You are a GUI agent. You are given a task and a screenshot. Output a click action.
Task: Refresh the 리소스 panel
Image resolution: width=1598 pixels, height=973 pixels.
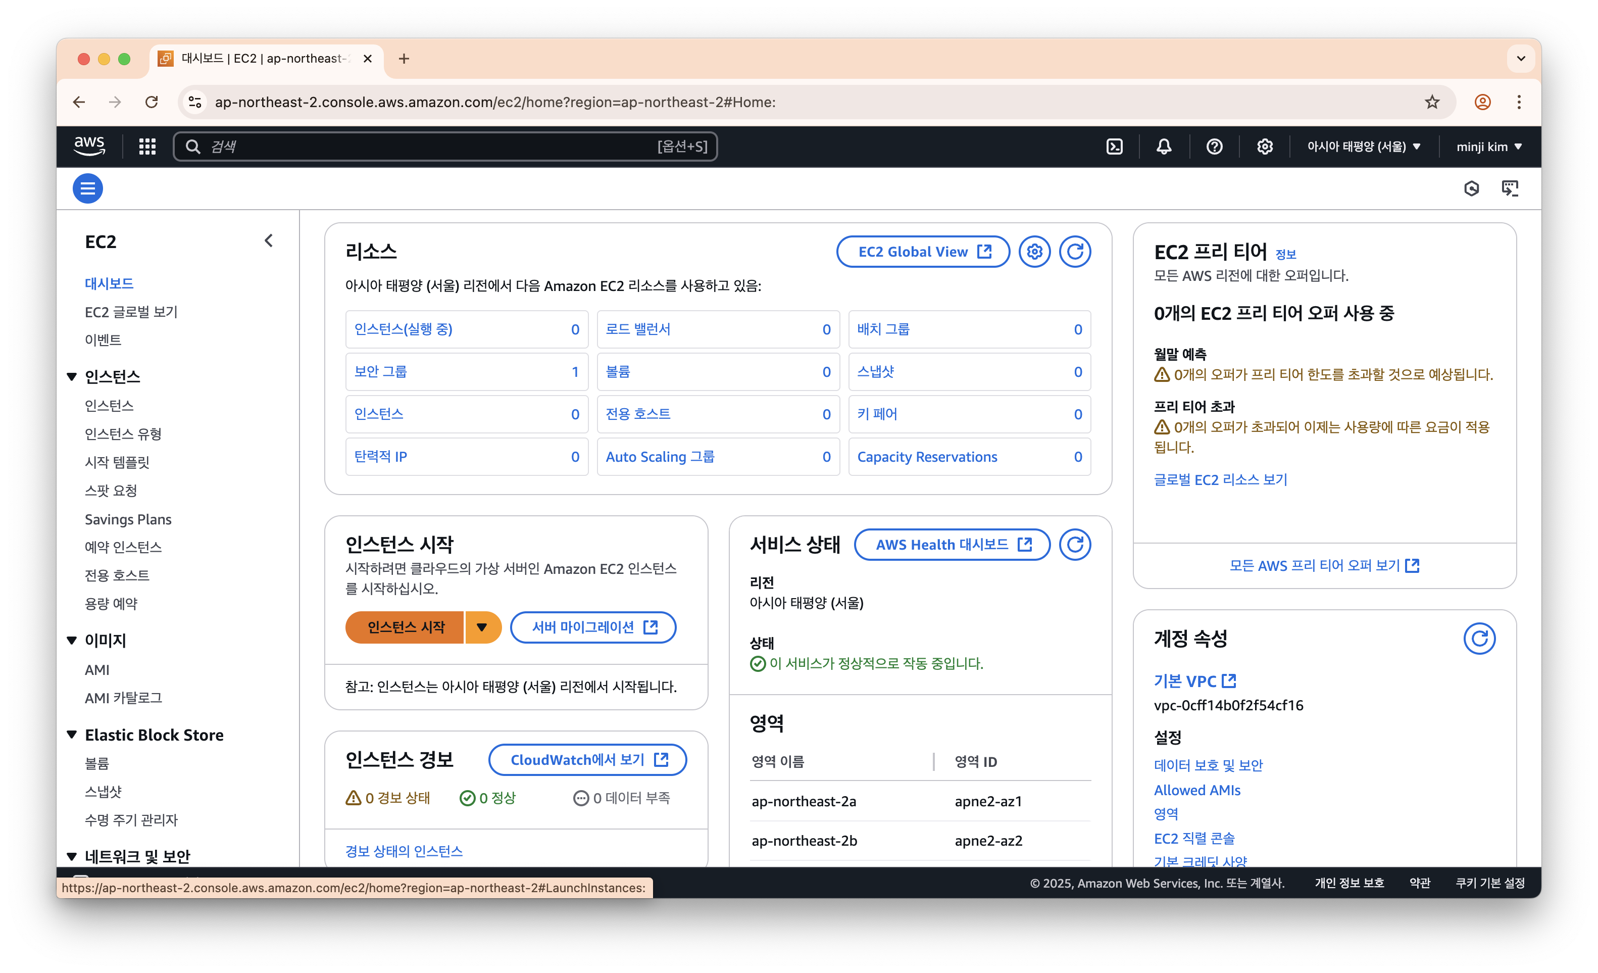click(x=1075, y=251)
